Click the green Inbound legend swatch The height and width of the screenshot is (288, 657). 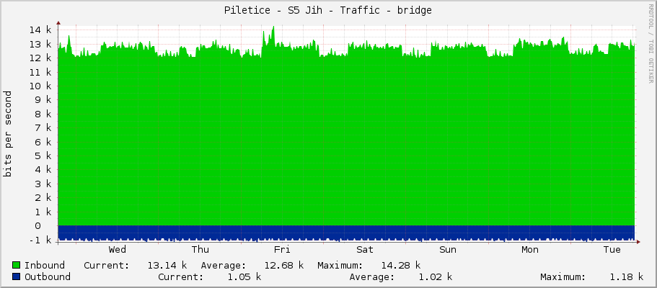coord(17,266)
